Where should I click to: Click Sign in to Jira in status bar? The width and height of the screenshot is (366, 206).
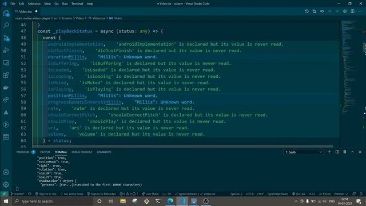coord(46,194)
